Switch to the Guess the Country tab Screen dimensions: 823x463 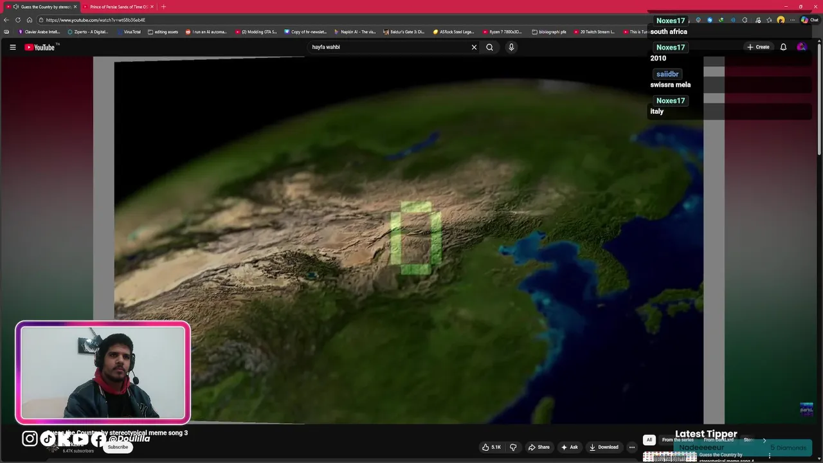42,6
